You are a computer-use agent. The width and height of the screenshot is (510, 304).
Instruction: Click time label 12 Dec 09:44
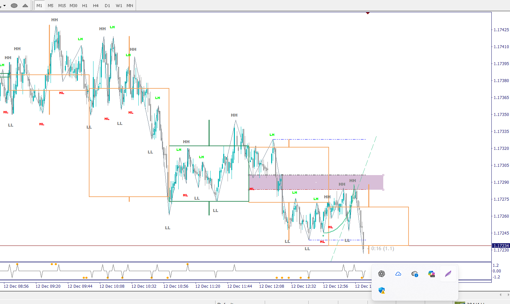point(80,286)
